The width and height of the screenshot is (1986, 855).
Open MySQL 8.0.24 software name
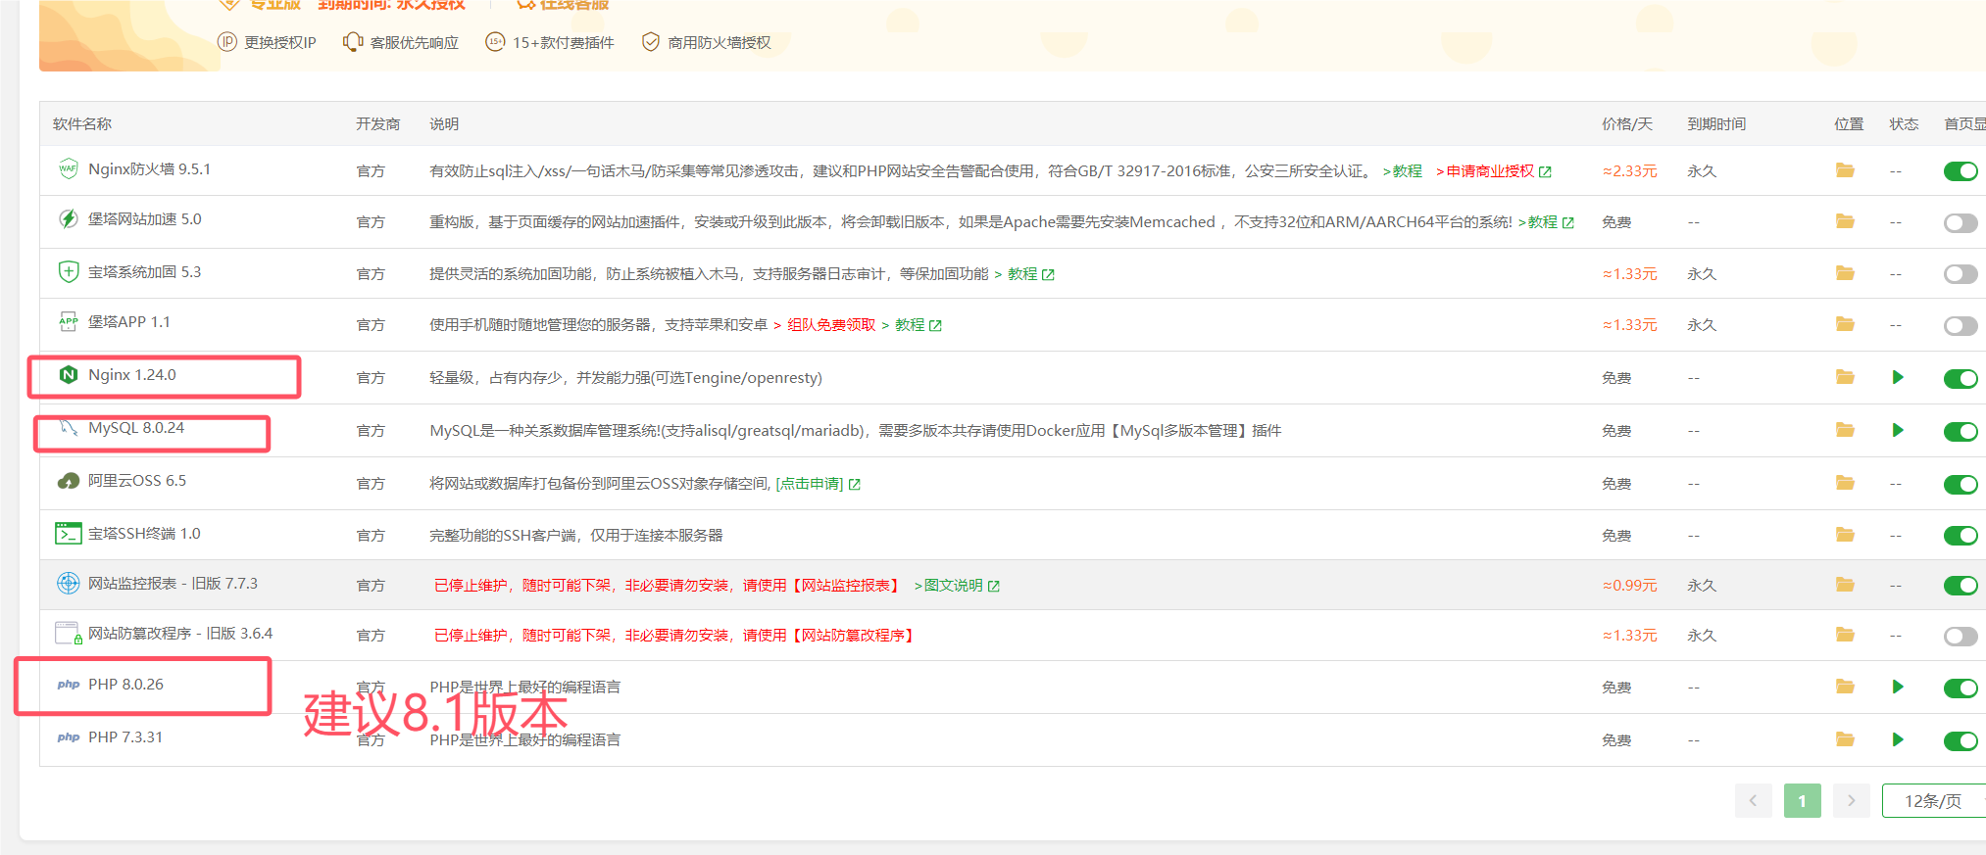(x=136, y=428)
